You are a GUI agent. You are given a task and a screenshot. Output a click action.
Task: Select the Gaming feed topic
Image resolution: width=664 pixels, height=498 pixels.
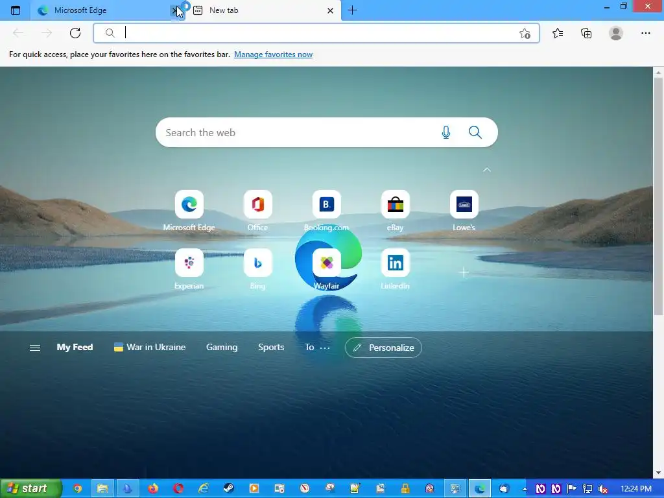pyautogui.click(x=222, y=348)
